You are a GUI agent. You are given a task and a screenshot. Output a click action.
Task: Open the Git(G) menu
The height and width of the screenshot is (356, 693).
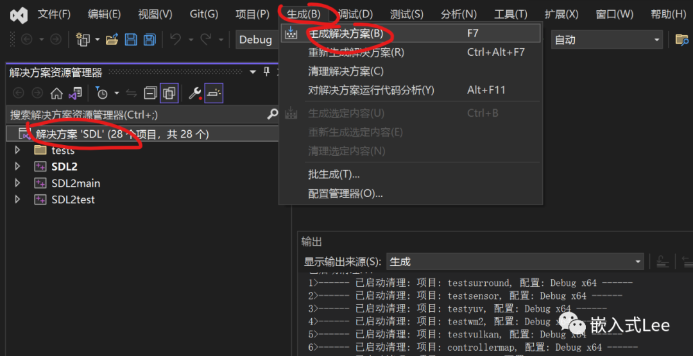[204, 14]
